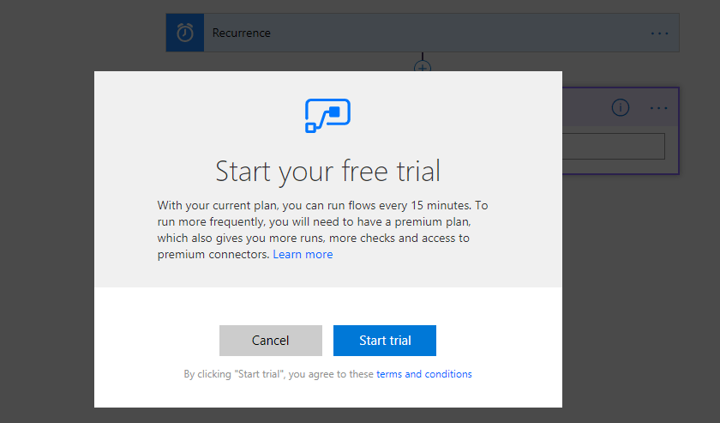Click the input field in second step
This screenshot has width=720, height=423.
(614, 146)
